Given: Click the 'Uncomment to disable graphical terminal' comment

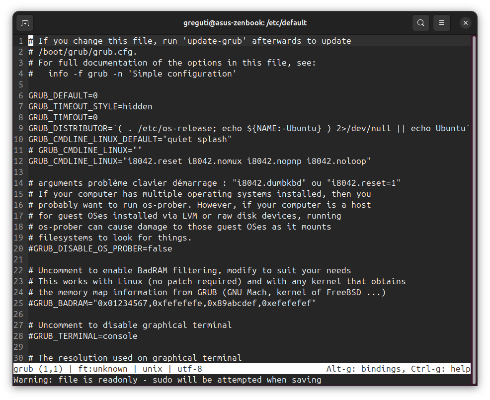Looking at the screenshot, I should 130,325.
